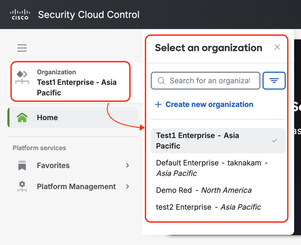Click the magnifier icon in organization search
Screen dimensions: 301x245
pos(161,81)
